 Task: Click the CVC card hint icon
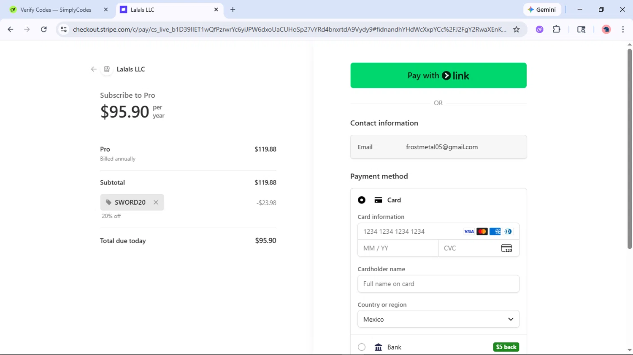[x=506, y=248]
